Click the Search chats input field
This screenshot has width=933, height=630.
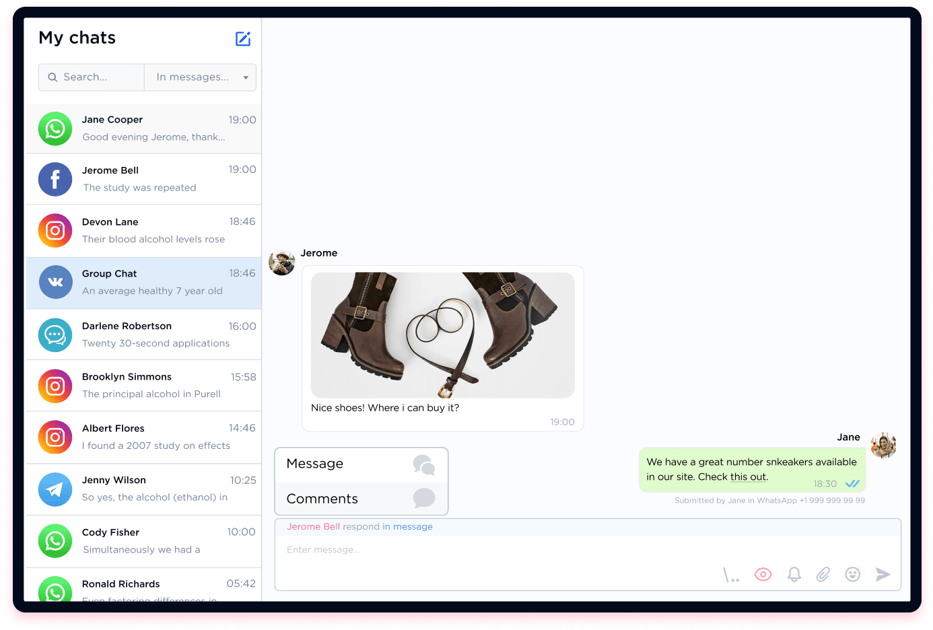click(94, 77)
